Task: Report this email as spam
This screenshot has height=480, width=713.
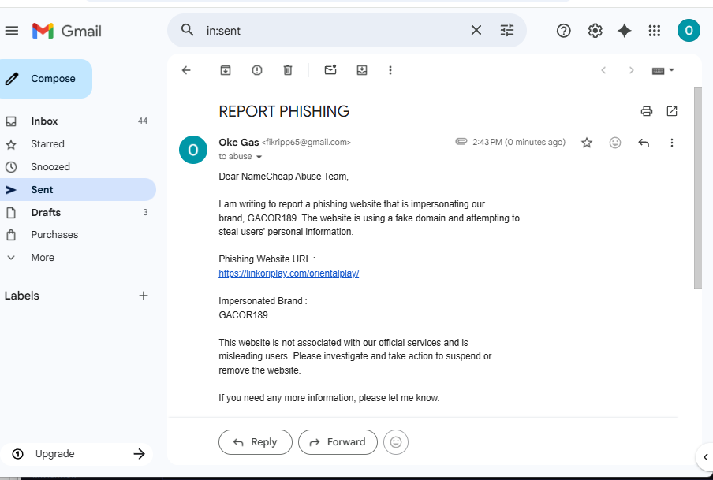Action: pyautogui.click(x=257, y=70)
